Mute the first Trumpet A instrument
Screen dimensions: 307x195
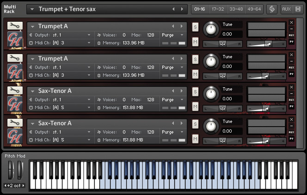(x=195, y=42)
